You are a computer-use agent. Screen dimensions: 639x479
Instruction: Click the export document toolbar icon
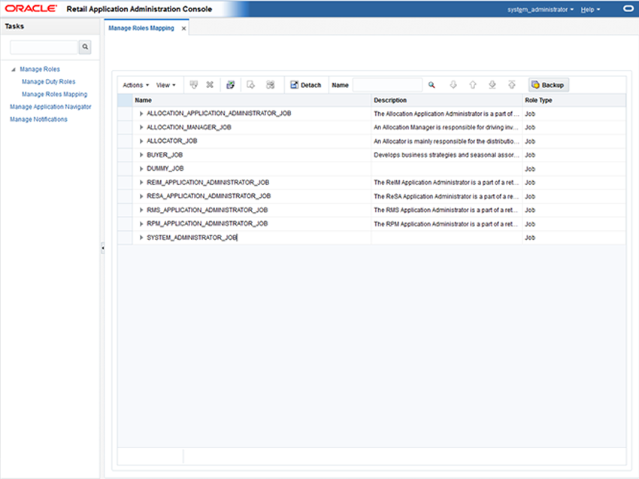coord(250,85)
